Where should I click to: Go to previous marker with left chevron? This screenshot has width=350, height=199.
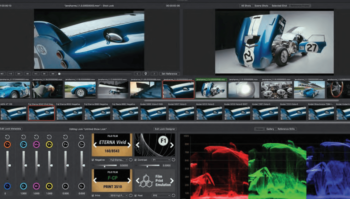click(x=137, y=74)
